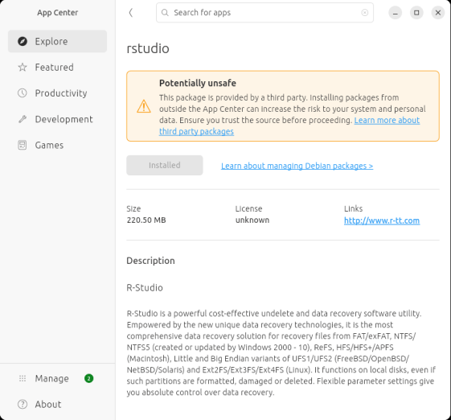This screenshot has width=451, height=420.
Task: Click the Productivity clock icon
Action: (23, 93)
